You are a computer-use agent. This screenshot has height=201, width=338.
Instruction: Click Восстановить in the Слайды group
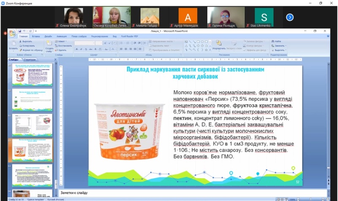[63, 46]
